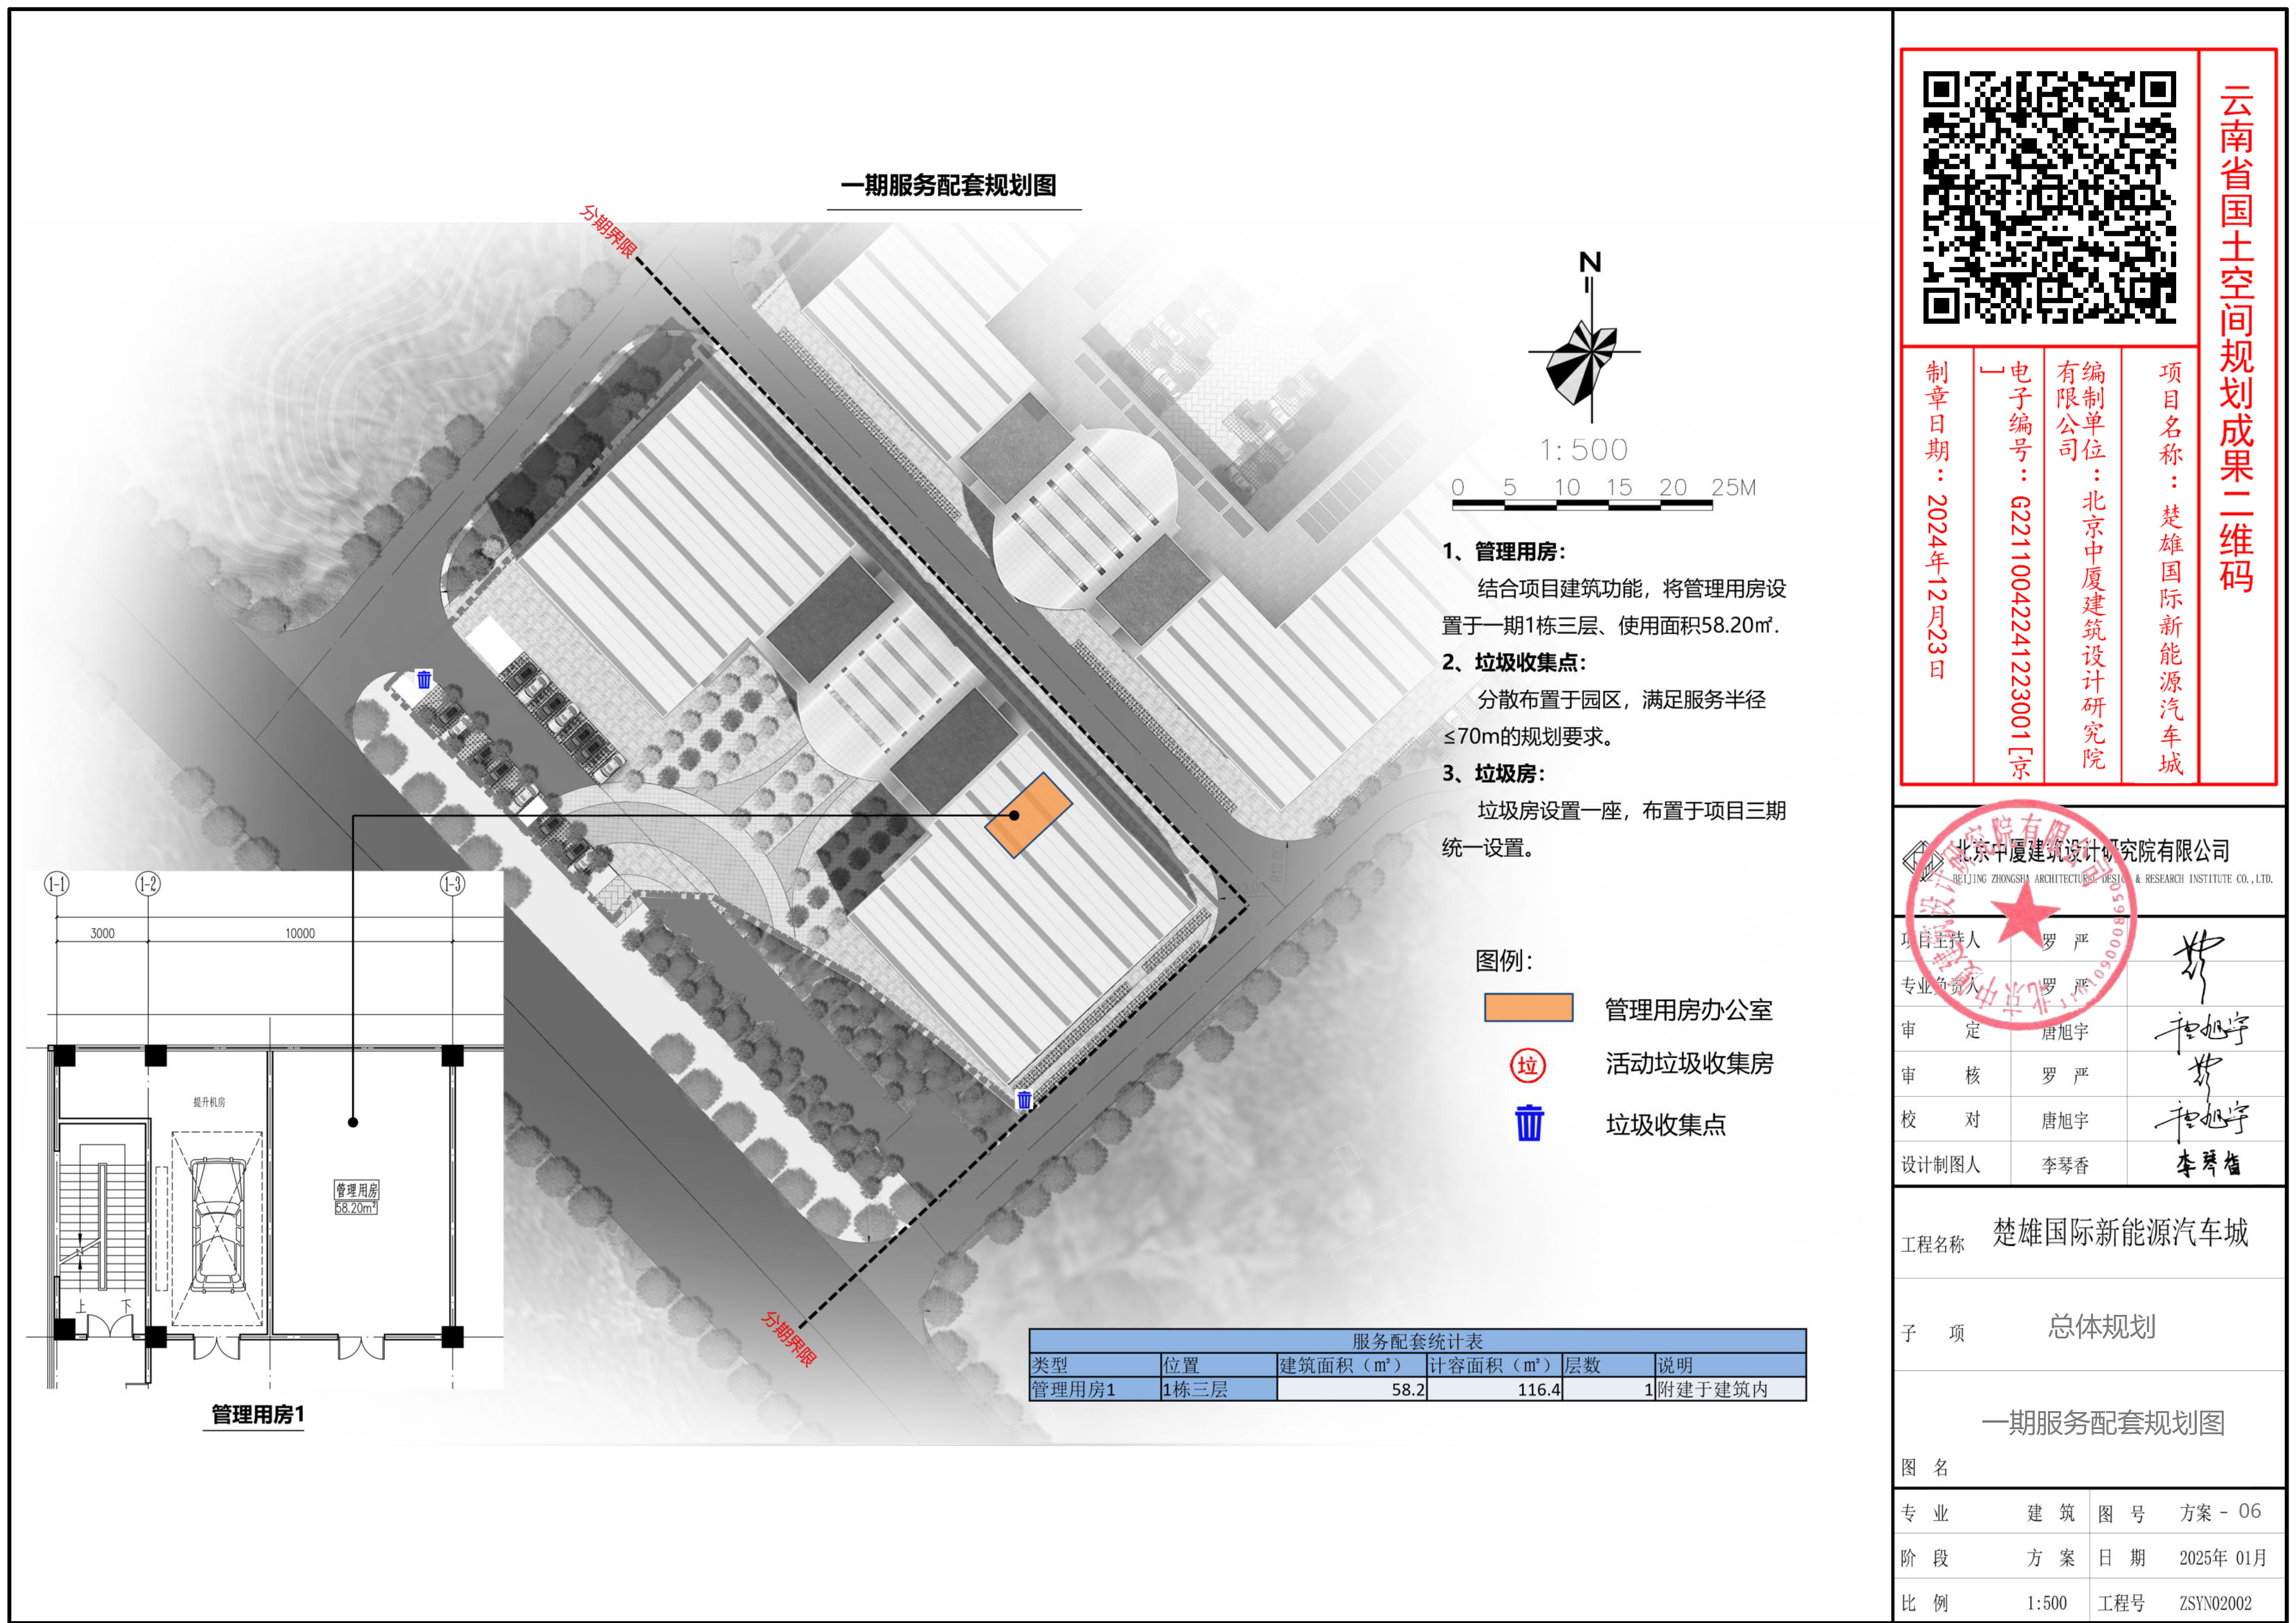Click the legend label 管理用房办公室

tap(1689, 1010)
